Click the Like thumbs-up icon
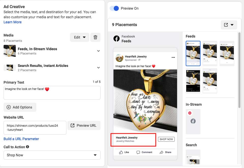The height and width of the screenshot is (168, 244). click(121, 152)
